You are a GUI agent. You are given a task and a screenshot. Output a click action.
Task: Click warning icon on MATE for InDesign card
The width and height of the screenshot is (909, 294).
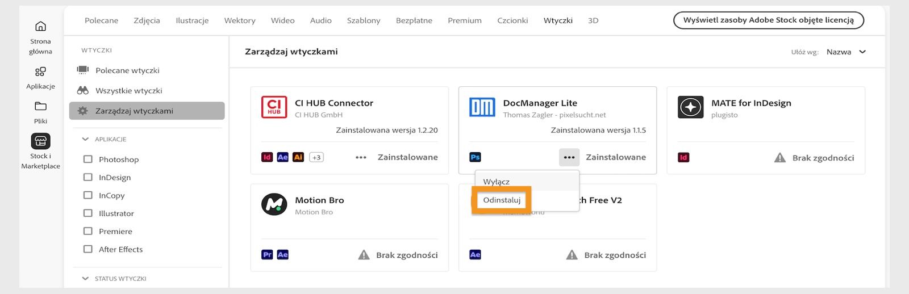pyautogui.click(x=780, y=157)
